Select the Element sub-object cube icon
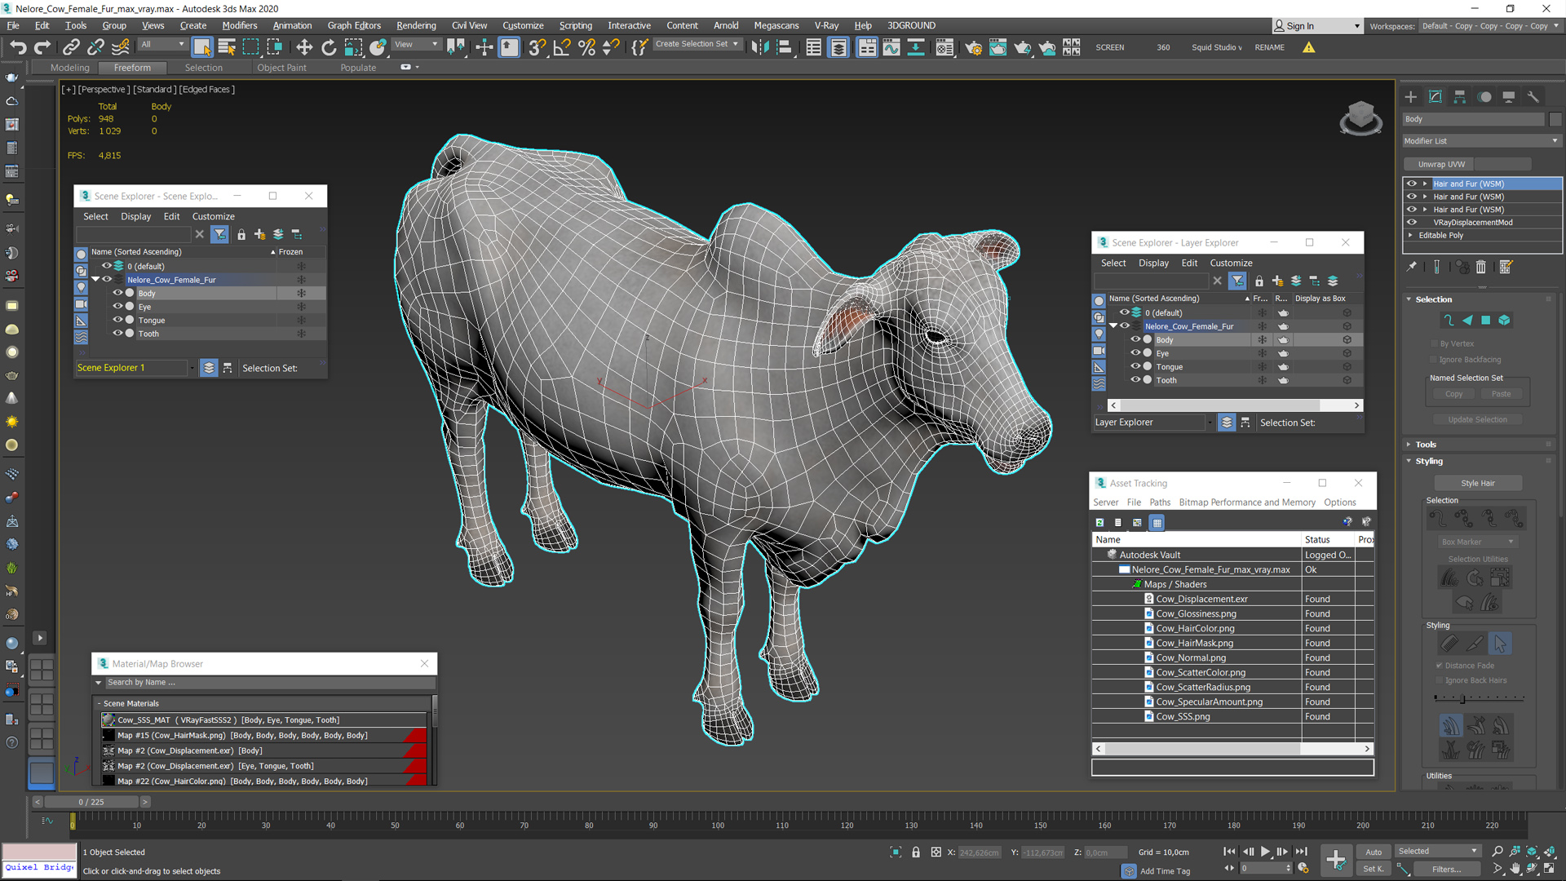This screenshot has height=881, width=1566. (x=1505, y=321)
